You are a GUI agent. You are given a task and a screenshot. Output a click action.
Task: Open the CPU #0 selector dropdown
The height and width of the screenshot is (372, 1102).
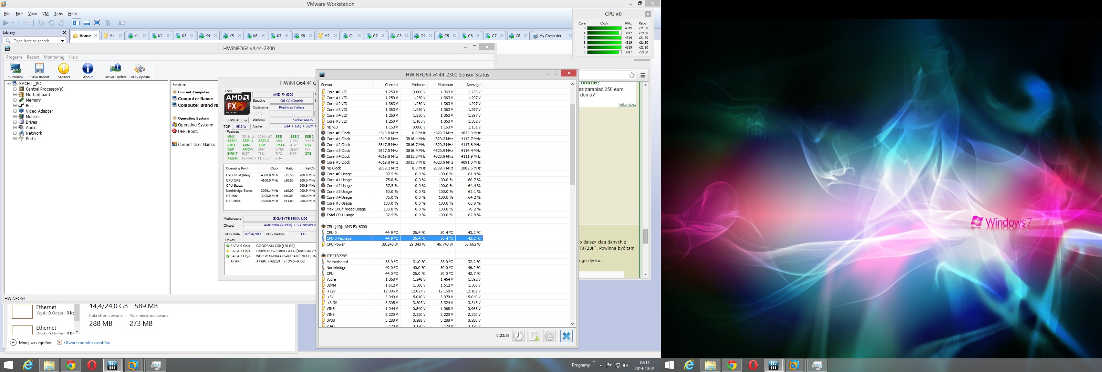(237, 120)
